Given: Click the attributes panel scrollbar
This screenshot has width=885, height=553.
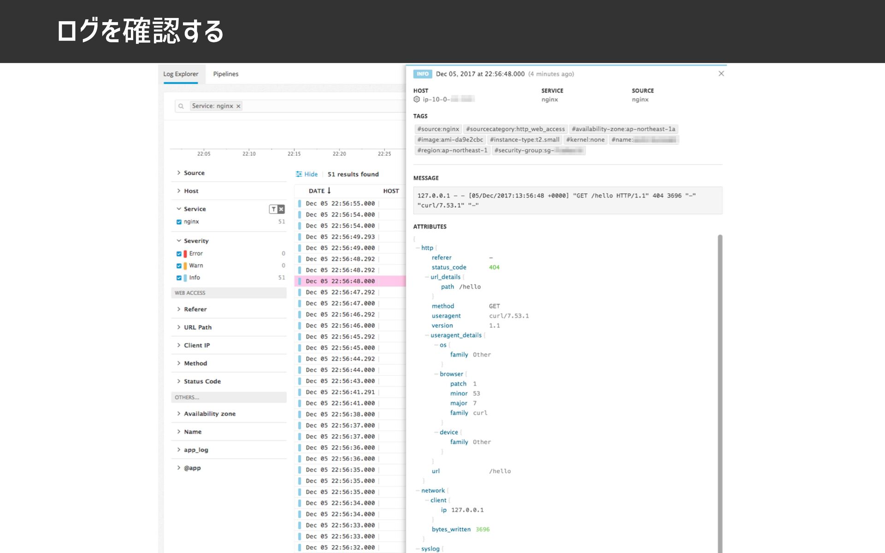Looking at the screenshot, I should 720,392.
